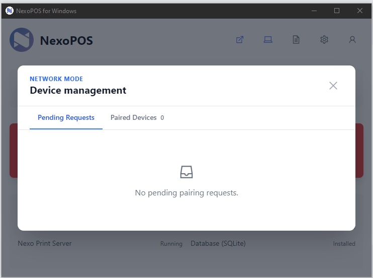Click the 'Database (SQLite)' label
Viewport: 373px width, 278px height.
(x=218, y=243)
